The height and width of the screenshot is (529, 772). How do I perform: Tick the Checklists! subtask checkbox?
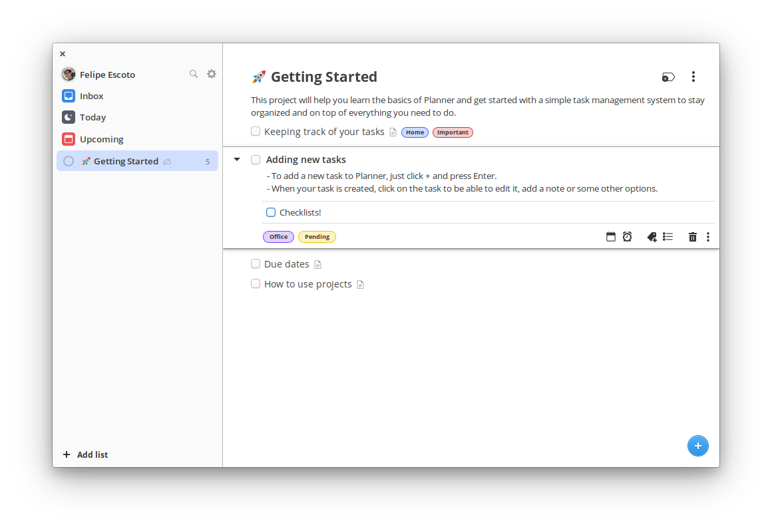coord(271,212)
